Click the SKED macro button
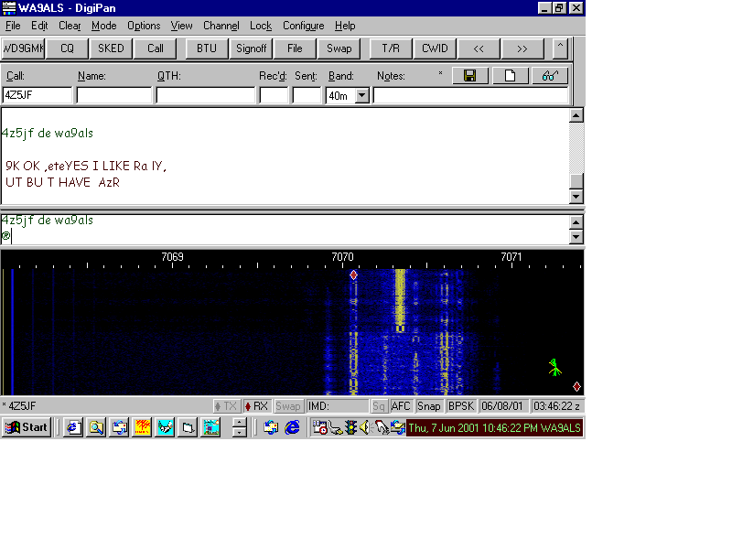The height and width of the screenshot is (549, 732). [111, 48]
